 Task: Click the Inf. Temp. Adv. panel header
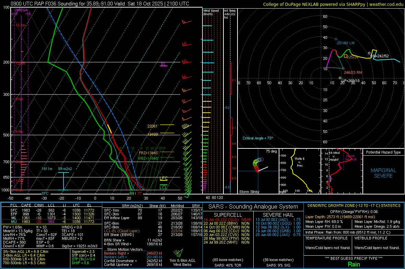click(x=230, y=14)
